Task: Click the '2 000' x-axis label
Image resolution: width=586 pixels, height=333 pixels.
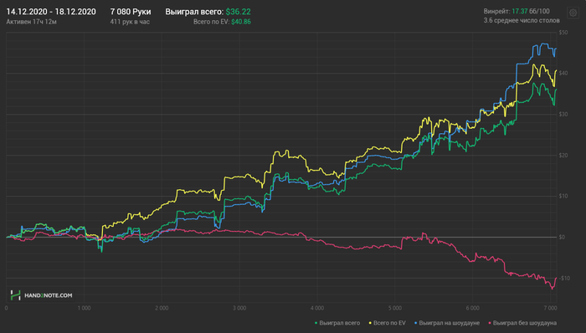Action: [x=162, y=308]
